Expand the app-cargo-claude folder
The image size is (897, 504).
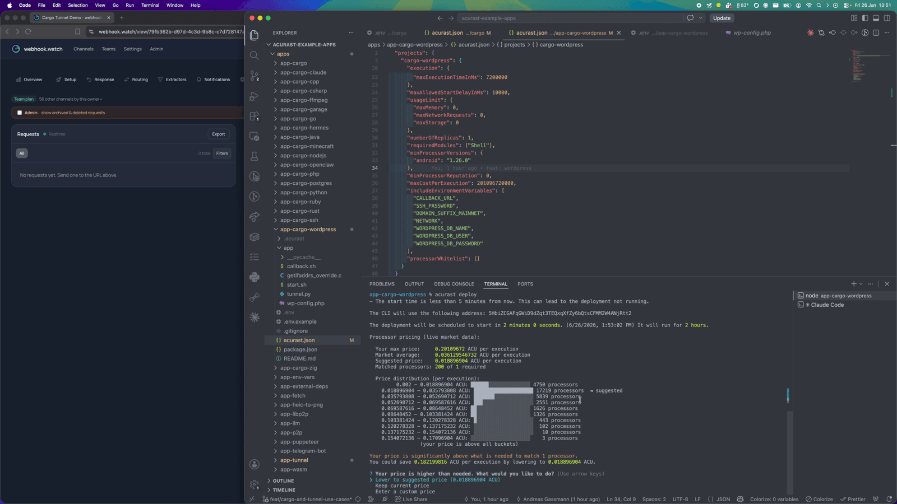pos(303,72)
